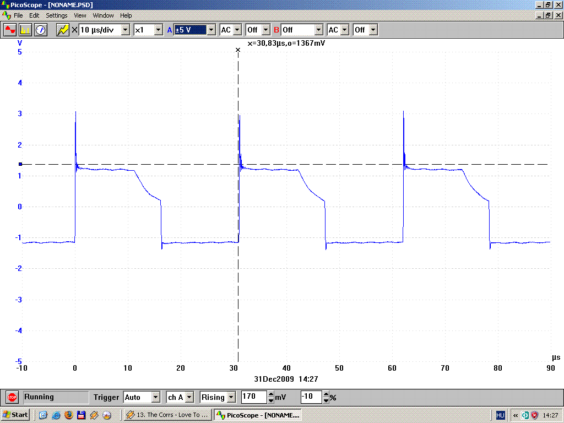
Task: Click the pre-trigger -10 % field
Action: (311, 397)
